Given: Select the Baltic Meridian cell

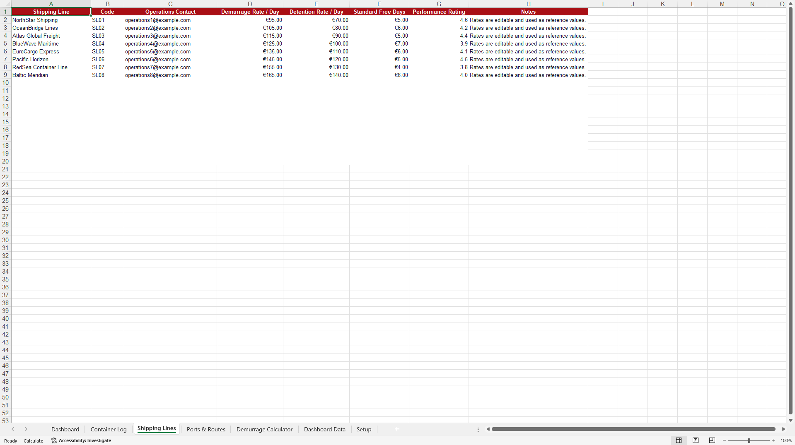Looking at the screenshot, I should (x=51, y=75).
